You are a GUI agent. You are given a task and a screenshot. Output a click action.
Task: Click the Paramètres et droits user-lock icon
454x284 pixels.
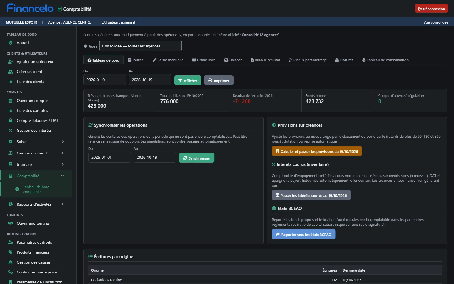pyautogui.click(x=10, y=242)
